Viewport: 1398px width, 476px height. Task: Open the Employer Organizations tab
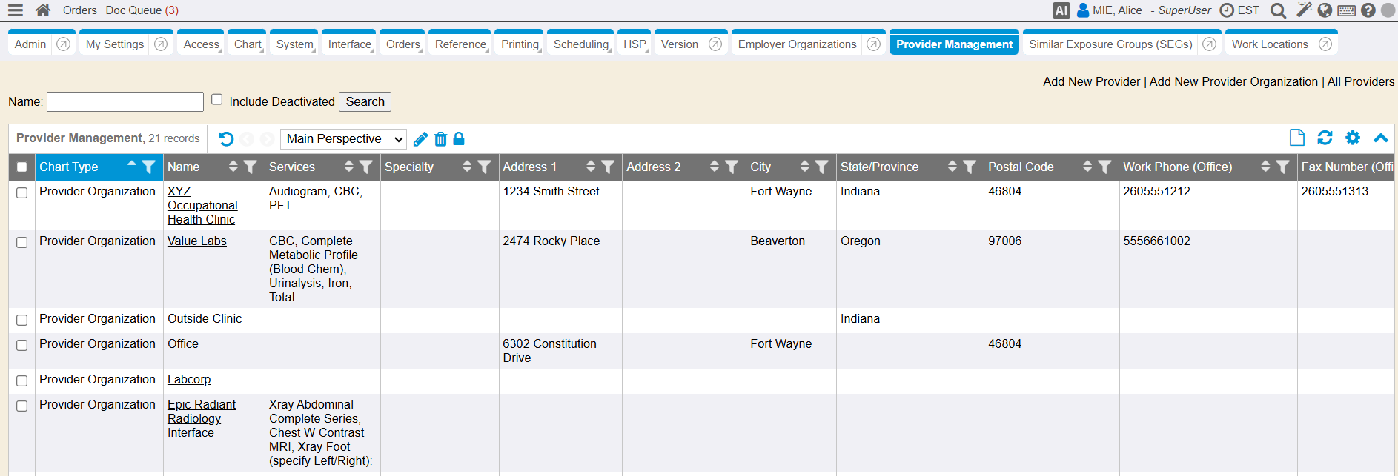[797, 44]
